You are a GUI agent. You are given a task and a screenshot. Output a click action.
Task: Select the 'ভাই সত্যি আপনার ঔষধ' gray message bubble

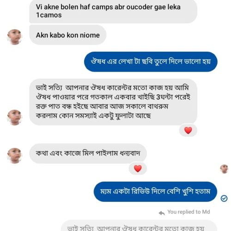113,102
